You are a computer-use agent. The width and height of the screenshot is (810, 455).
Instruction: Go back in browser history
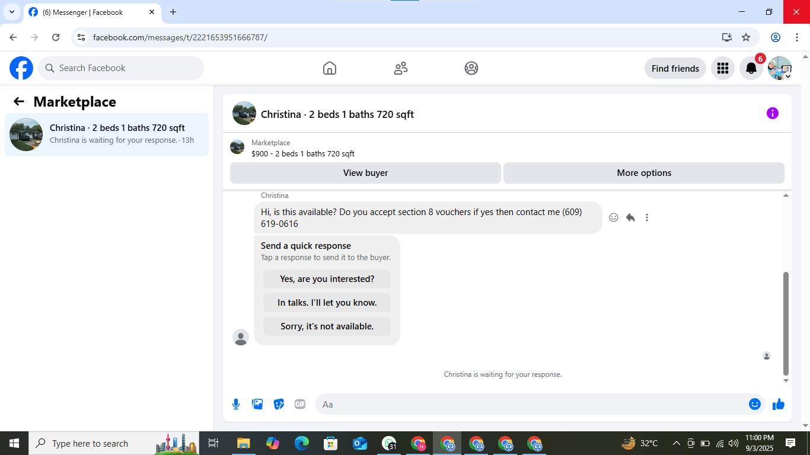(13, 37)
